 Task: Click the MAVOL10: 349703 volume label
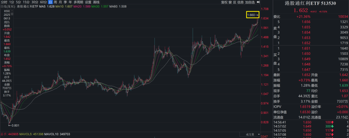(57, 134)
